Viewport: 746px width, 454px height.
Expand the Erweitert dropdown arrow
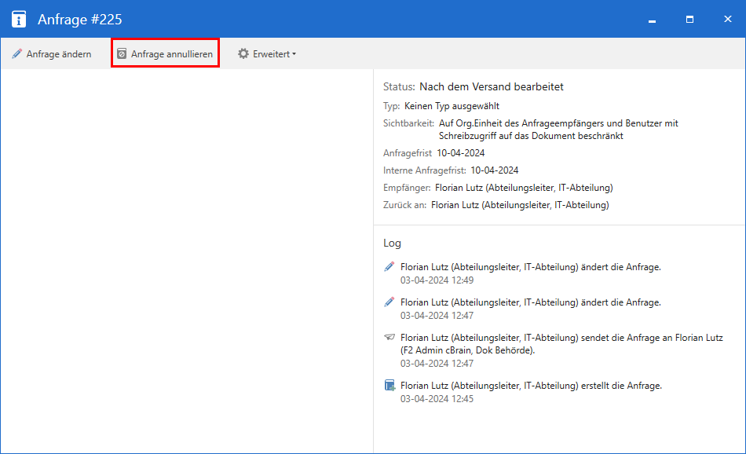[294, 54]
